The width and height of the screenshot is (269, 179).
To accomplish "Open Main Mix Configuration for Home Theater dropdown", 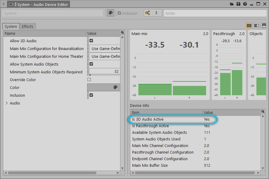I will coord(105,56).
